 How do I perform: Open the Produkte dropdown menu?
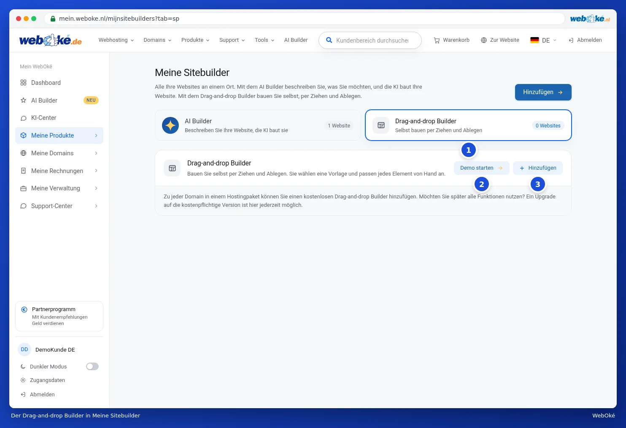pos(195,40)
